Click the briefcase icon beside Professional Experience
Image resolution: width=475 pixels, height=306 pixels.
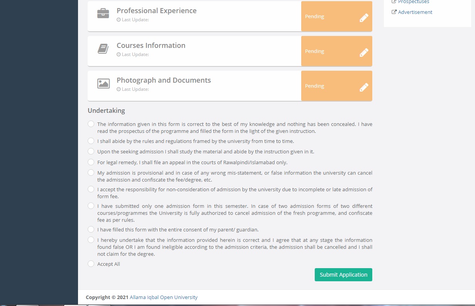coord(103,14)
